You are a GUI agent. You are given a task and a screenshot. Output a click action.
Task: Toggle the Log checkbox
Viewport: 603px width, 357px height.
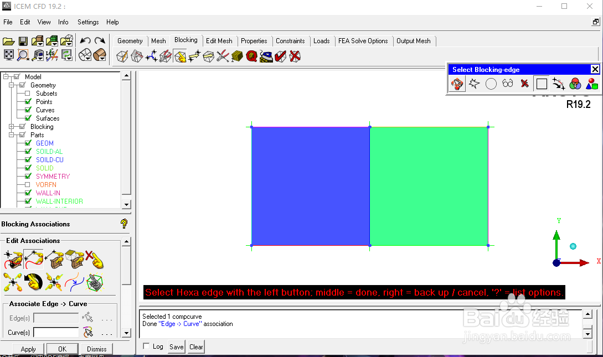point(146,346)
